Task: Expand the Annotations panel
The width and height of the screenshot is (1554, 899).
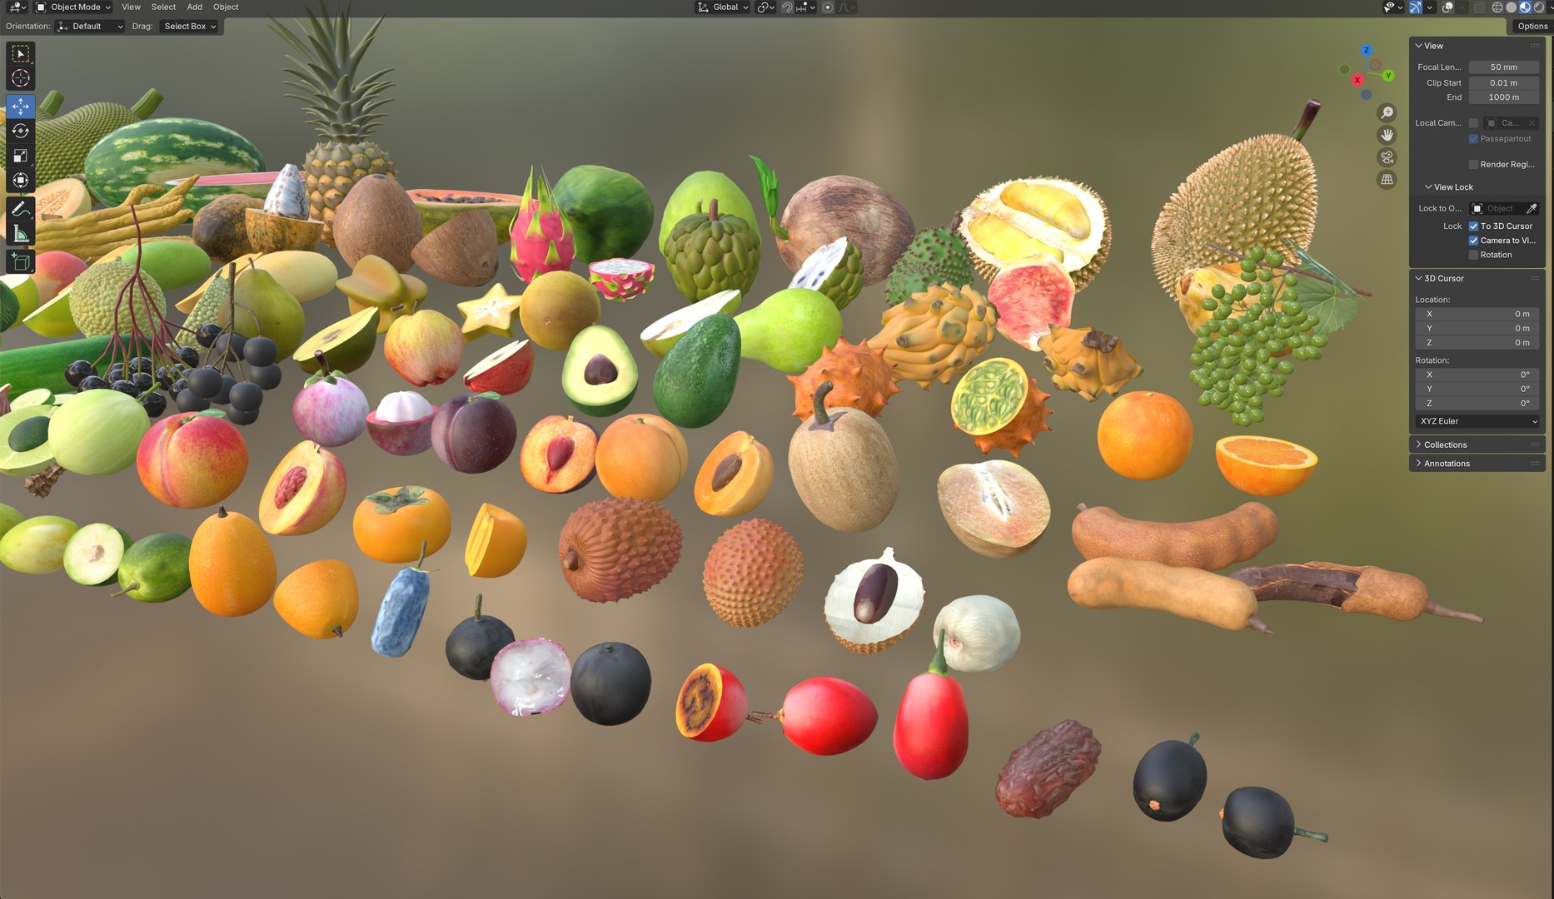Action: tap(1447, 464)
